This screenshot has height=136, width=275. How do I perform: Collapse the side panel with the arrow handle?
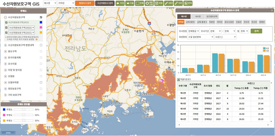tap(47, 46)
